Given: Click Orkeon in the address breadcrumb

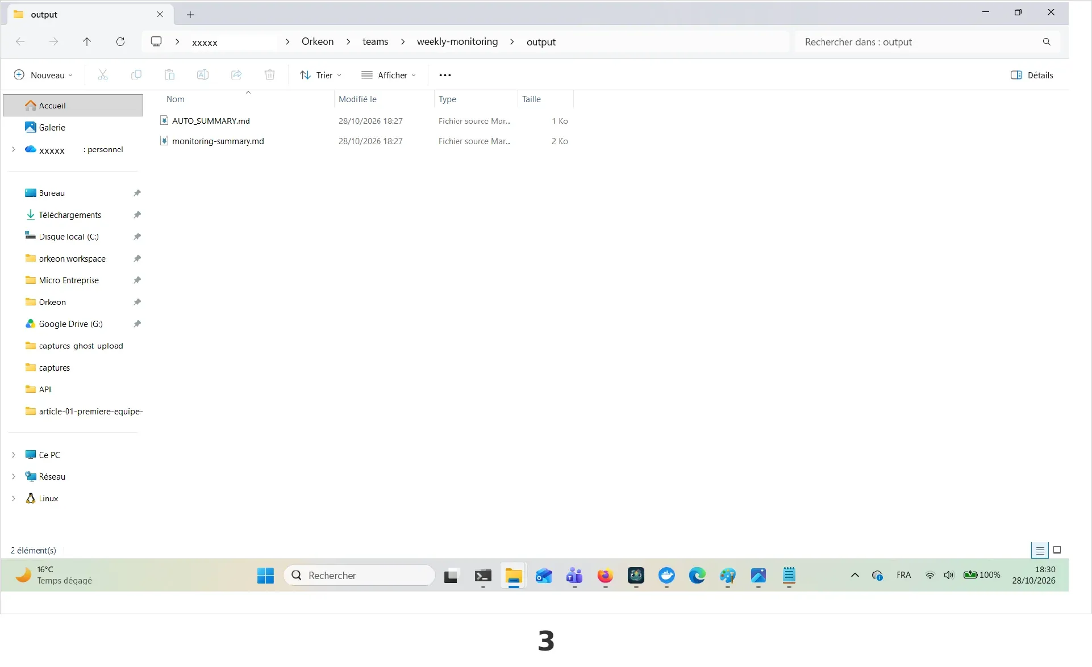Looking at the screenshot, I should point(317,41).
